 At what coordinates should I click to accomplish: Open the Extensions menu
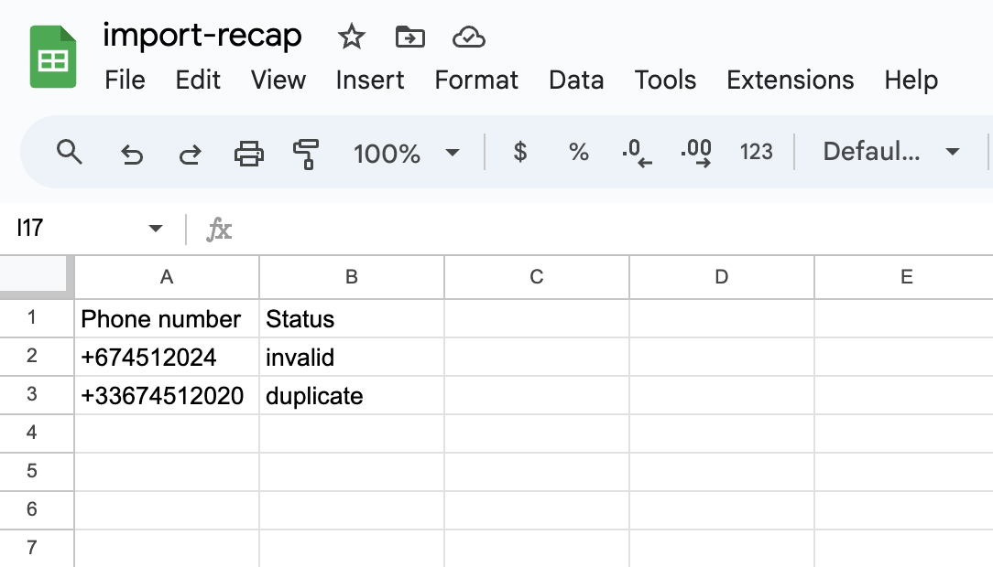click(x=791, y=80)
